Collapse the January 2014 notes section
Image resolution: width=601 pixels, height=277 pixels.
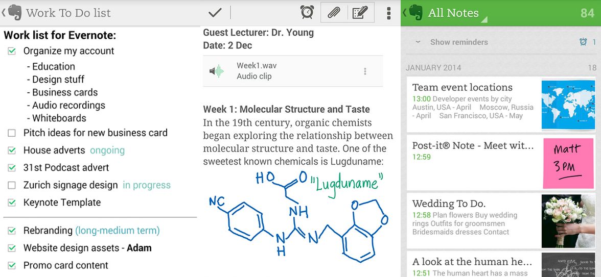[x=433, y=67]
